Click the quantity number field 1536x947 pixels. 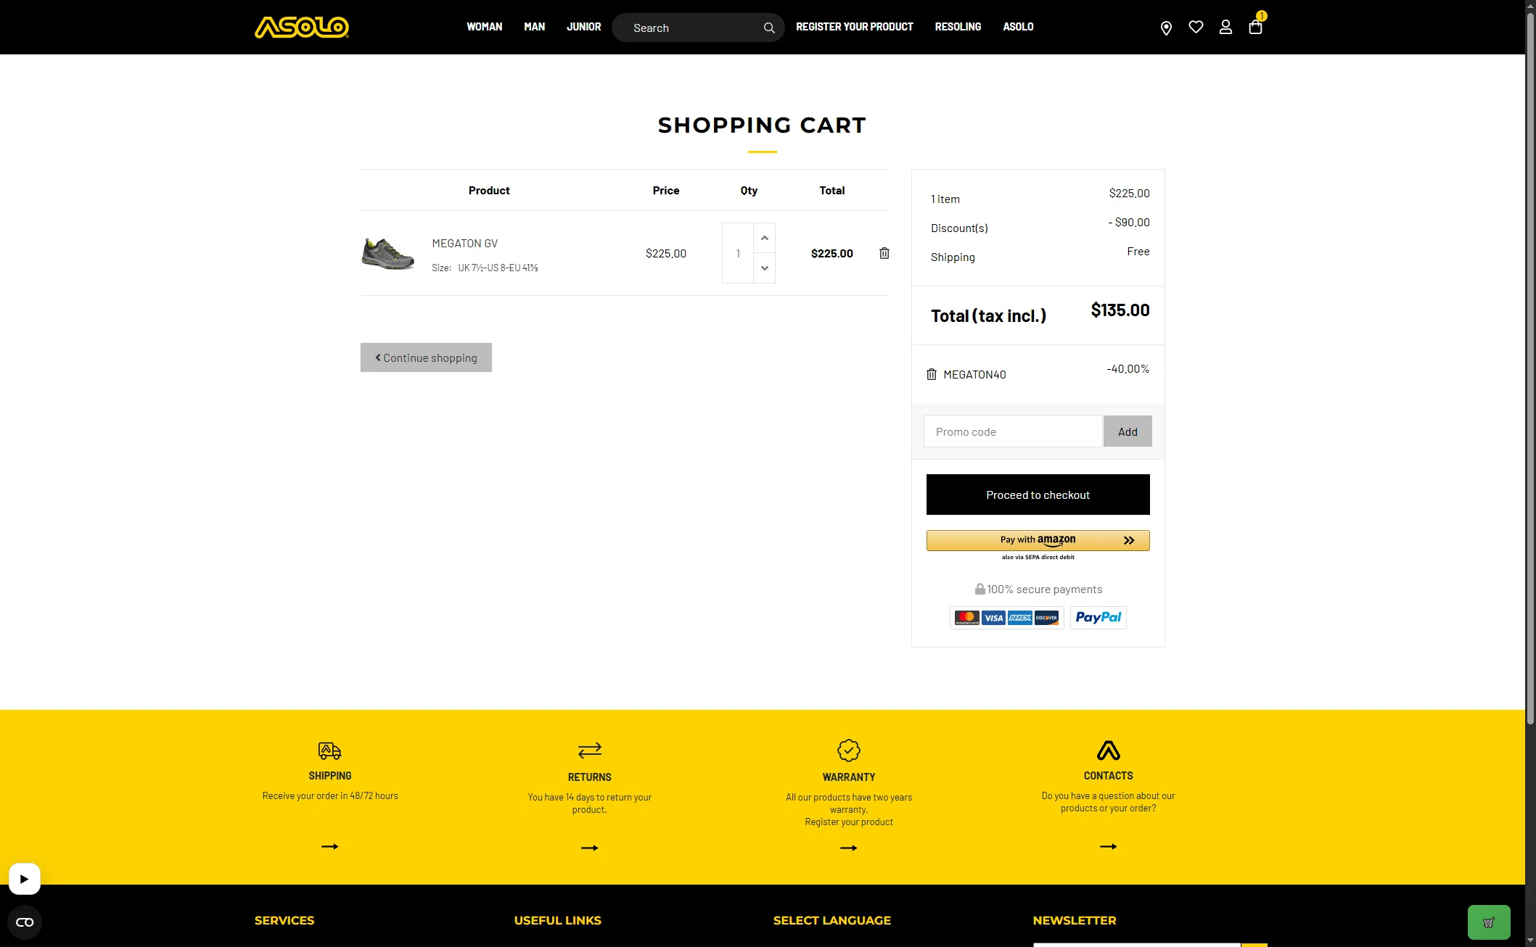[x=738, y=253]
